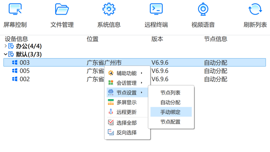Click 选择全部 to select all devices

[x=127, y=123]
